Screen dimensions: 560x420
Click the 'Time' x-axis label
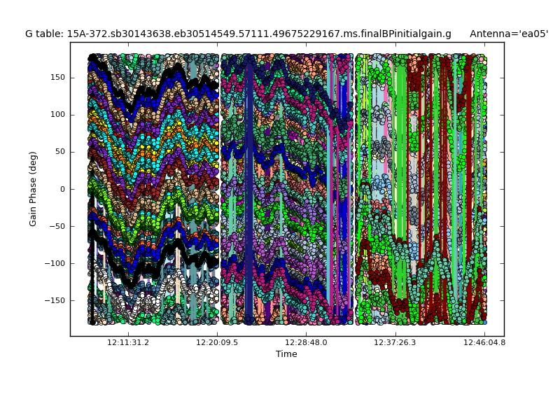click(286, 354)
